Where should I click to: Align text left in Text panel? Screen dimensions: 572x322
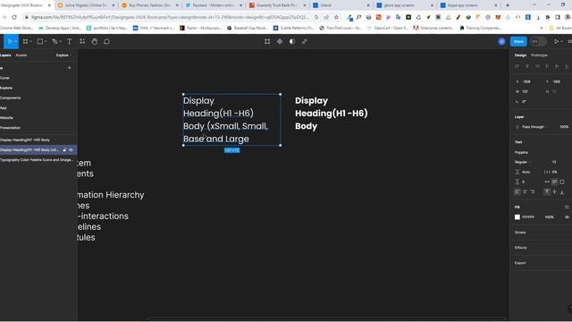517,191
